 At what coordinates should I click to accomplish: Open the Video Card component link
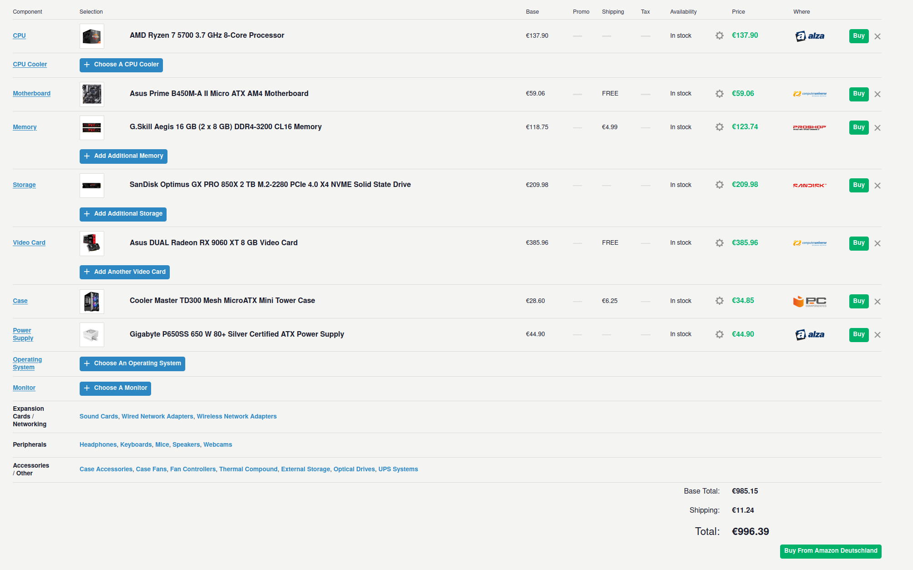pyautogui.click(x=29, y=242)
